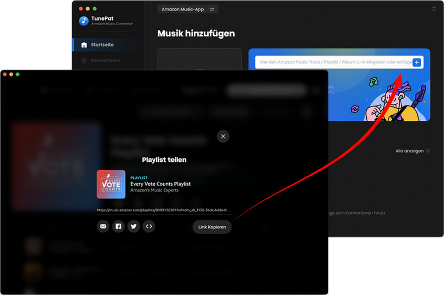Close the Playlist teilen dialog
Screen dimensions: 444x295
click(x=223, y=136)
